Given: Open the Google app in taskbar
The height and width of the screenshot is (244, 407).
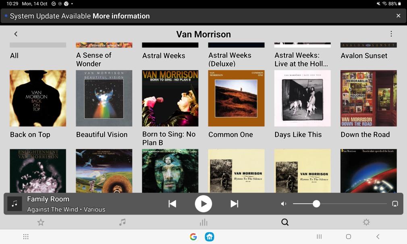Looking at the screenshot, I should [193, 237].
